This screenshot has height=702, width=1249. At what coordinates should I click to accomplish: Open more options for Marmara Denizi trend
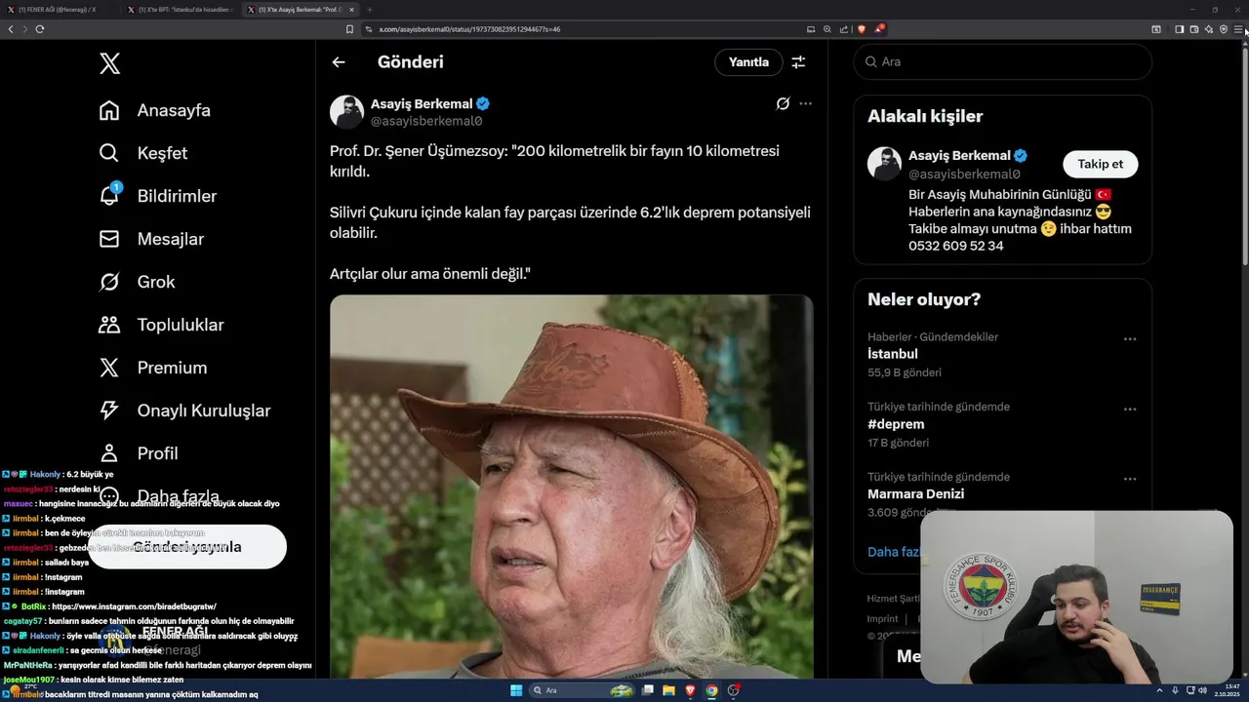[x=1130, y=480]
